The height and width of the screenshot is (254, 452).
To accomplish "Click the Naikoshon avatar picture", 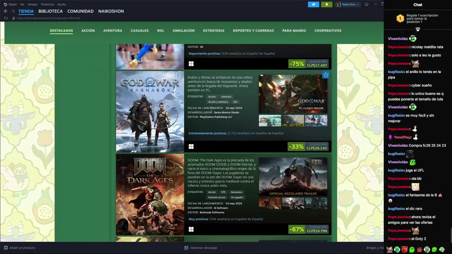I will [x=337, y=4].
